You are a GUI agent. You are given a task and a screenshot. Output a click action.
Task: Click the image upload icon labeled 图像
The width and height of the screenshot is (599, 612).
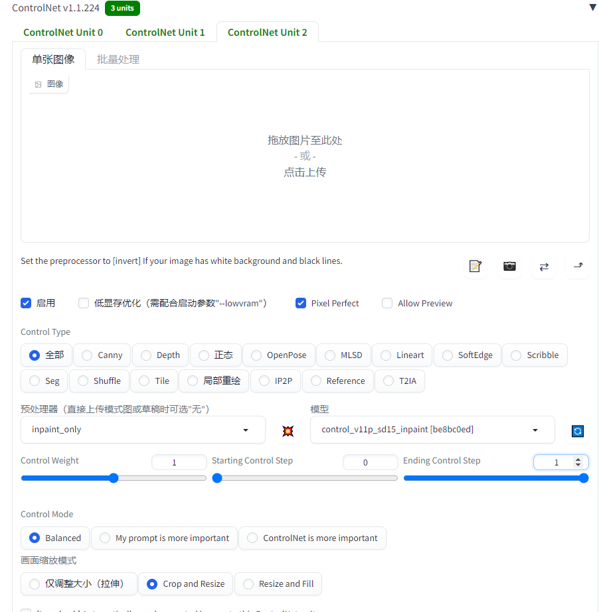(x=48, y=84)
